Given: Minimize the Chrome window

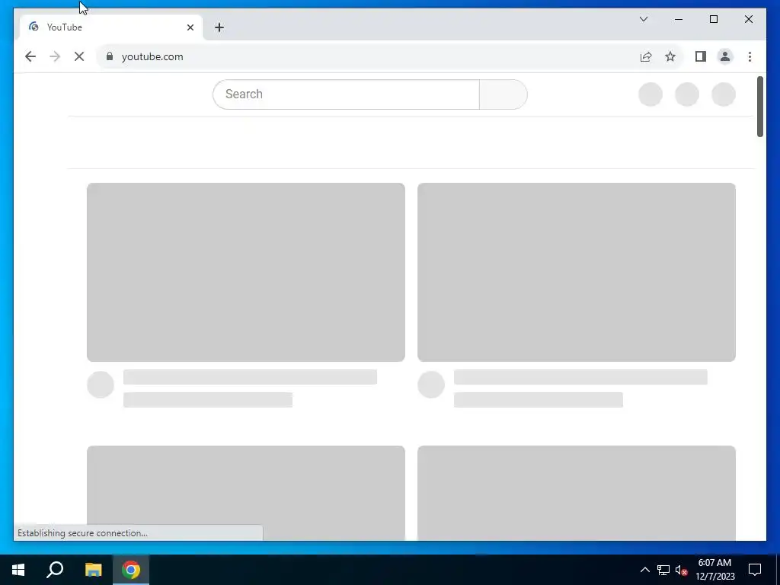Looking at the screenshot, I should (x=679, y=19).
